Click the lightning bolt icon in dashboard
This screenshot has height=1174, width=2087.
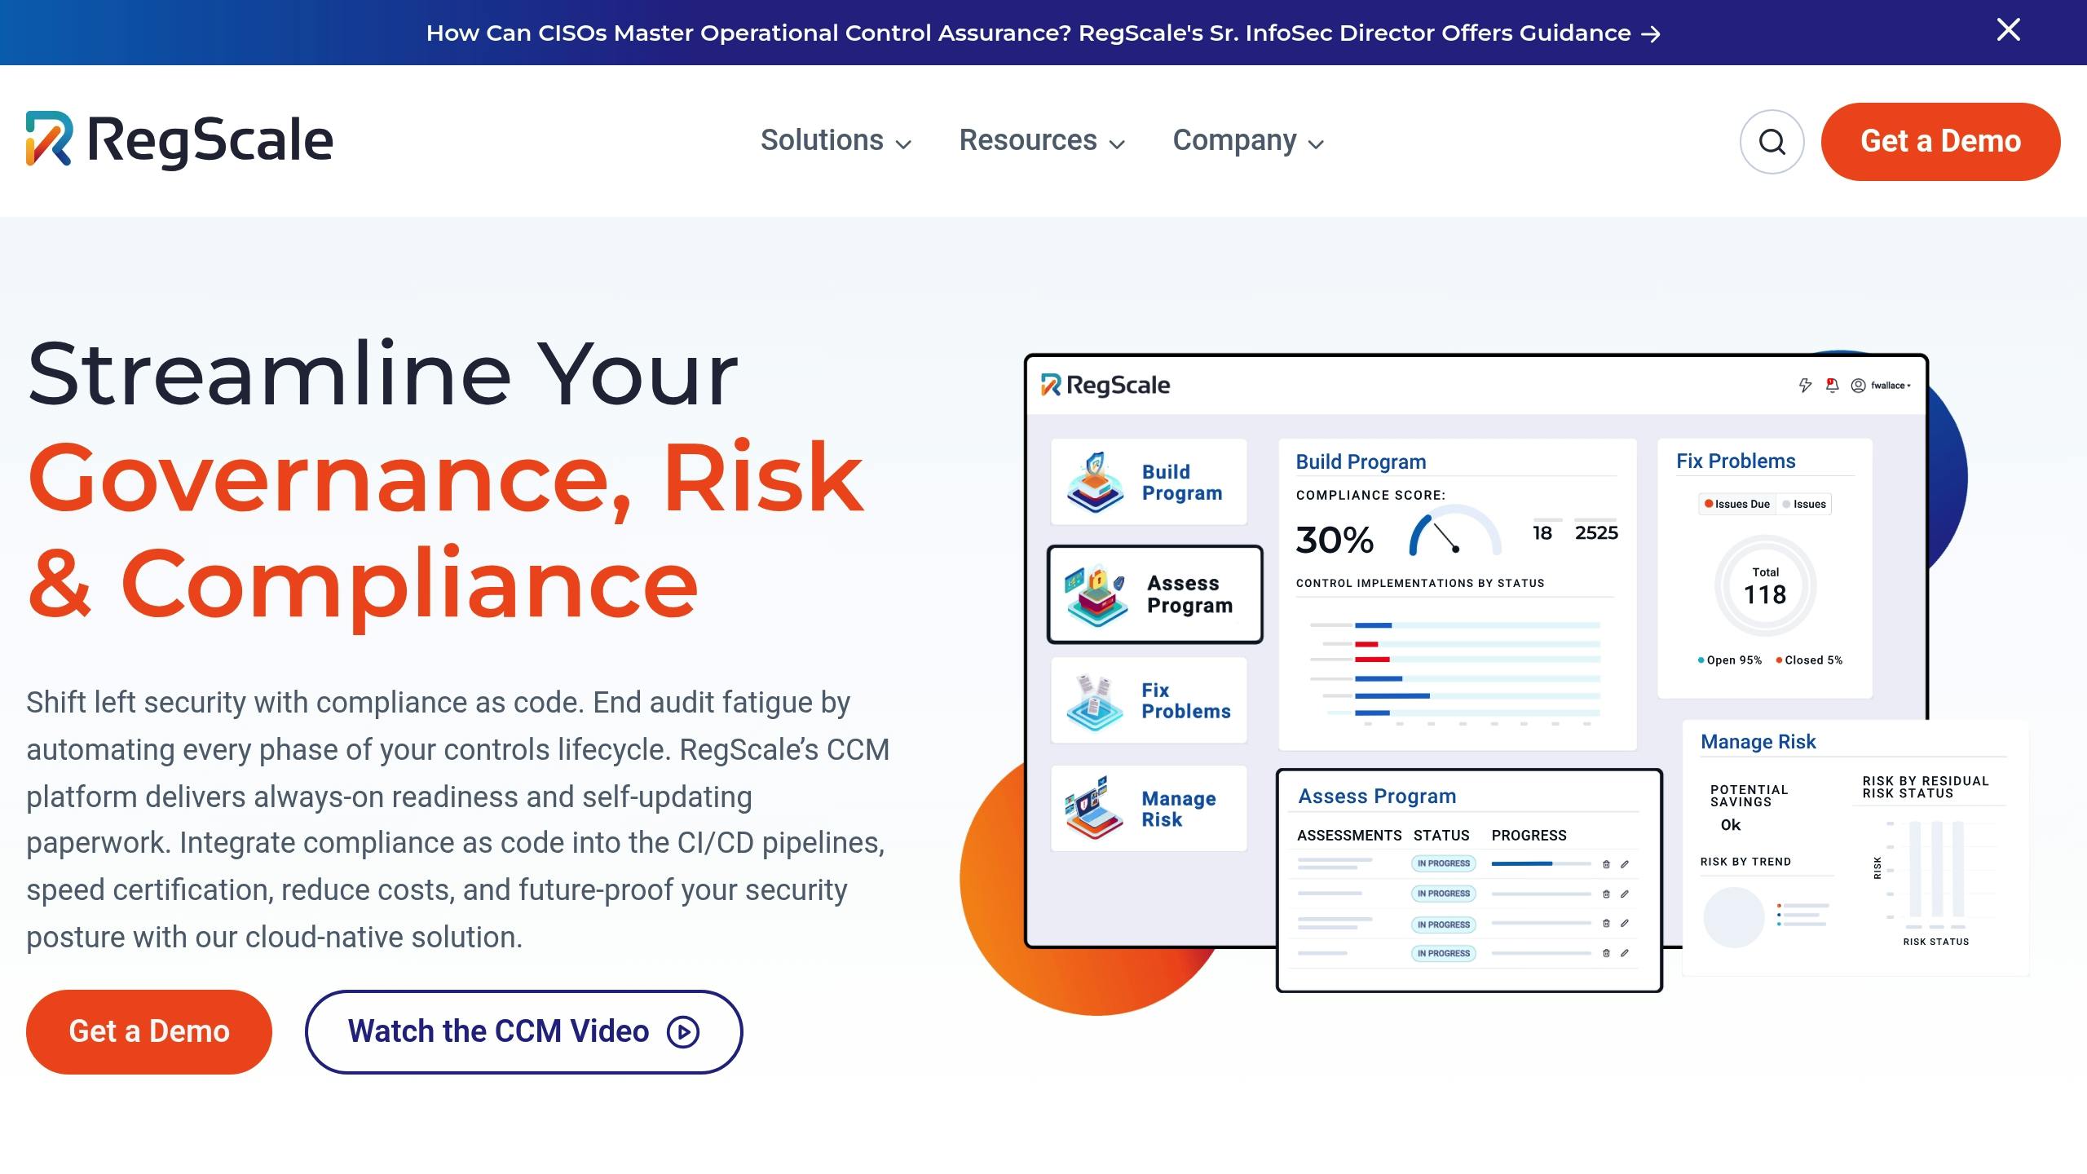[x=1805, y=385]
